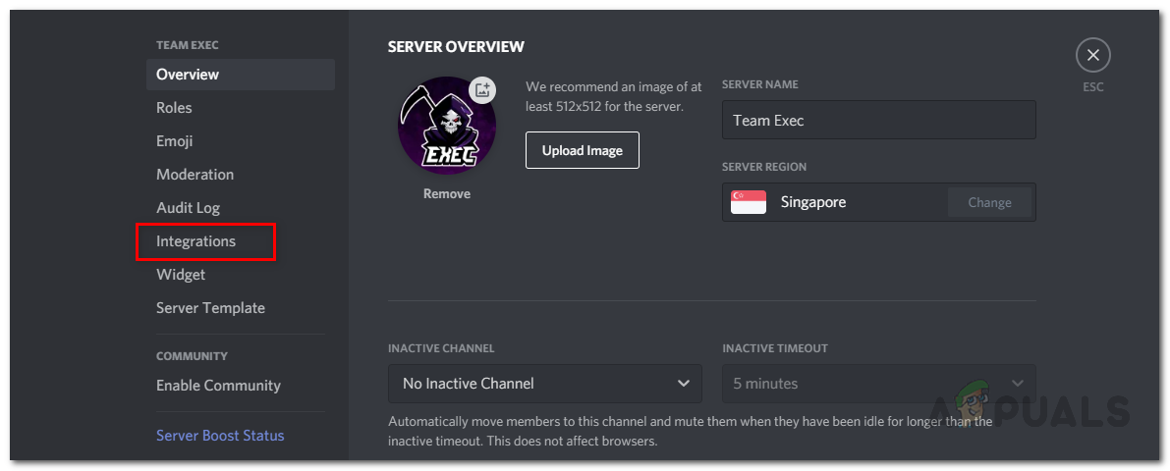This screenshot has width=1170, height=471.
Task: Click the upload image badge on server icon
Action: pyautogui.click(x=481, y=90)
